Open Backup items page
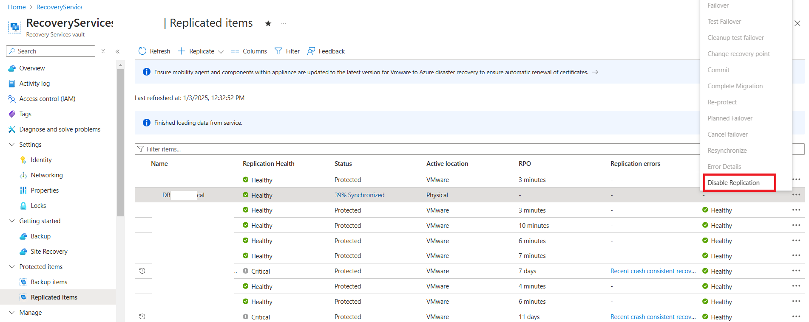This screenshot has width=809, height=322. point(49,282)
